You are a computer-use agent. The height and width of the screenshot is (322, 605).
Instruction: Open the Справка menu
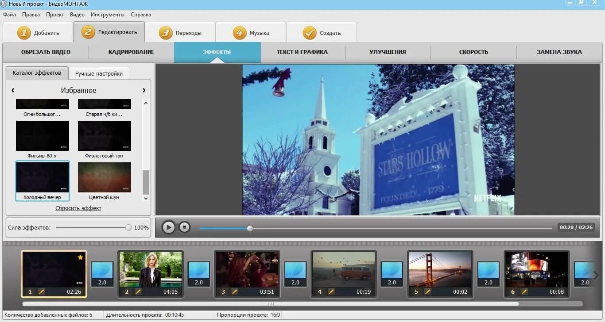point(141,15)
